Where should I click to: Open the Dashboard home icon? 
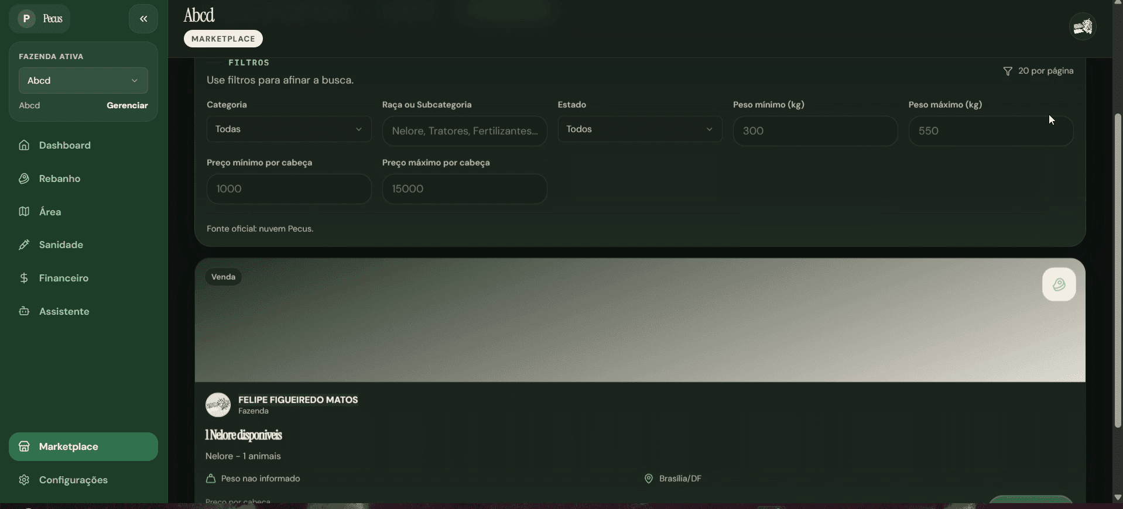[x=24, y=145]
